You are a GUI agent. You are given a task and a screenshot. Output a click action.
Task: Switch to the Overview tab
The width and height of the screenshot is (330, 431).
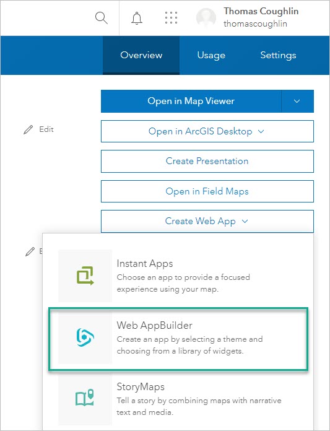(141, 55)
